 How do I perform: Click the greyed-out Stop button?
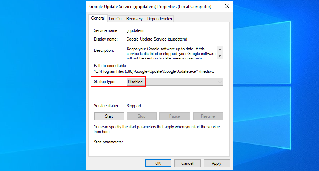tap(142, 116)
